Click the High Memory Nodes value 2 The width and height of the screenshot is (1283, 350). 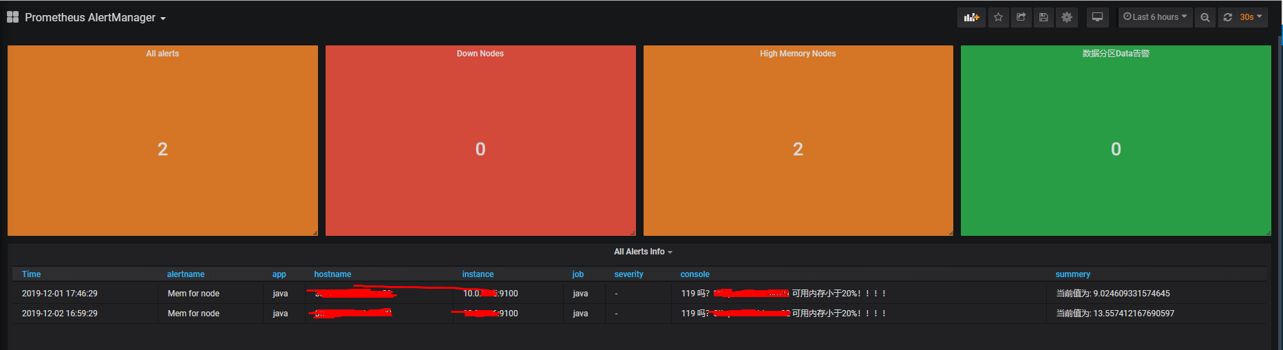point(798,149)
